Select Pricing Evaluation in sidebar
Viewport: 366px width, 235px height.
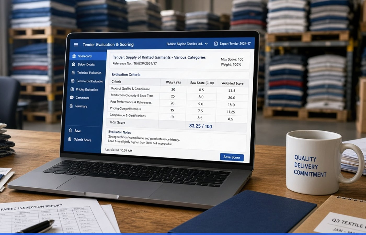click(x=87, y=89)
